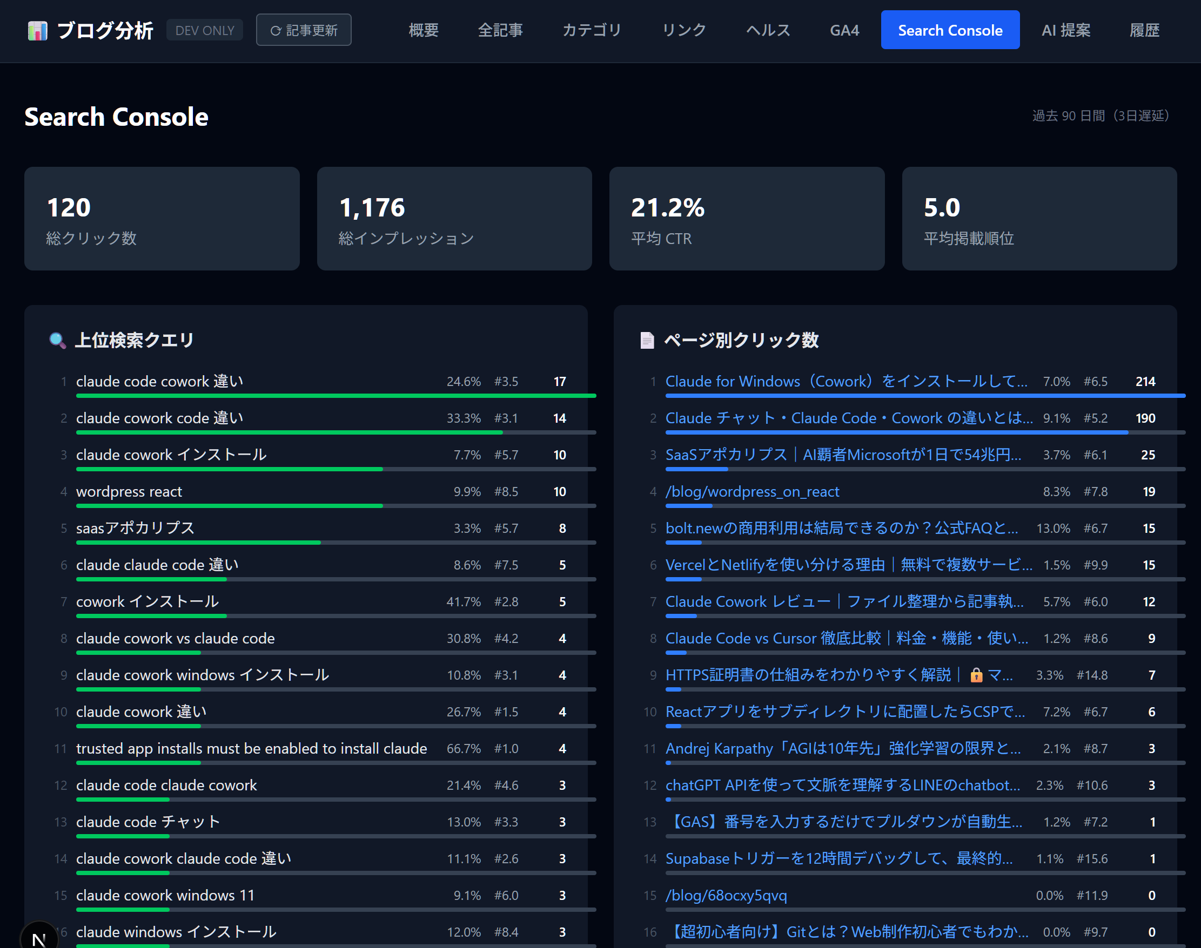Open Andrej Karpathy AGI article link

[x=843, y=748]
